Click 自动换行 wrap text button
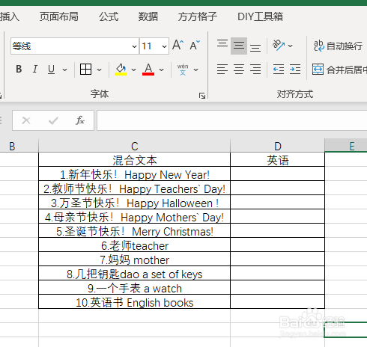The height and width of the screenshot is (347, 367). pyautogui.click(x=338, y=46)
